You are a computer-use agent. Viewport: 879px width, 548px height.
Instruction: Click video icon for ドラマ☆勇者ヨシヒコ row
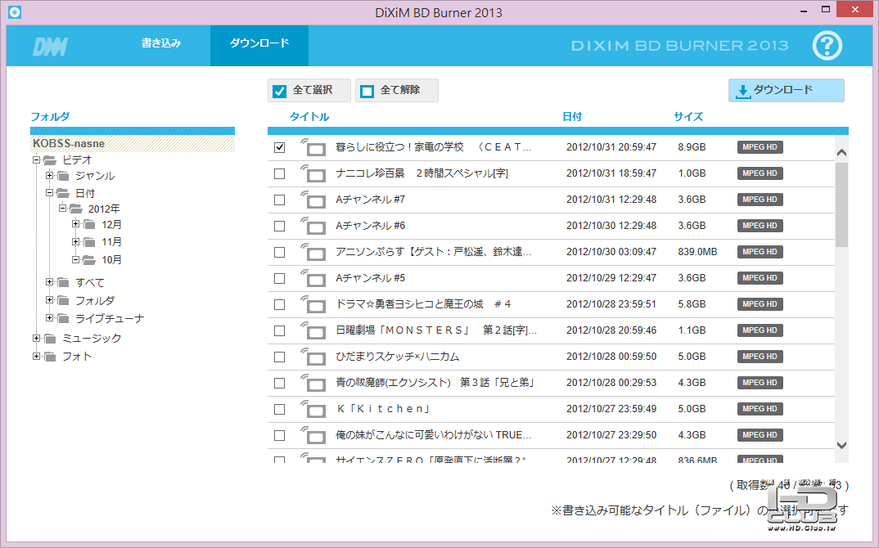coord(313,304)
